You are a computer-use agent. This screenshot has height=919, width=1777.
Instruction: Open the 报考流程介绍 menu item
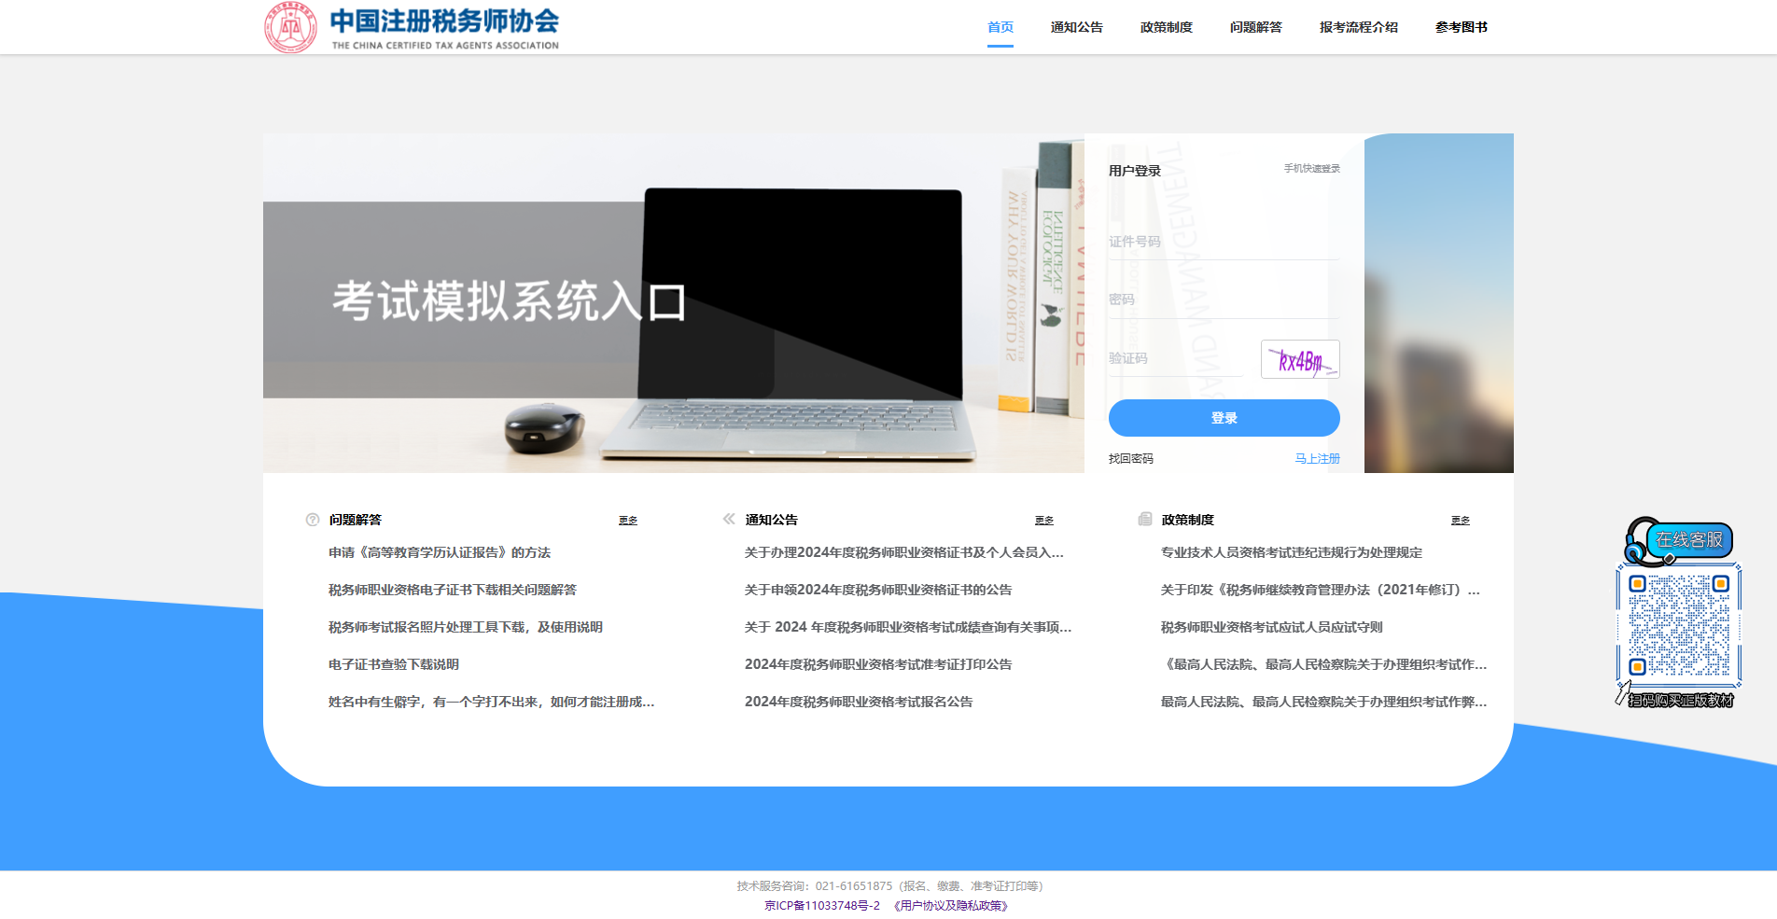tap(1358, 27)
